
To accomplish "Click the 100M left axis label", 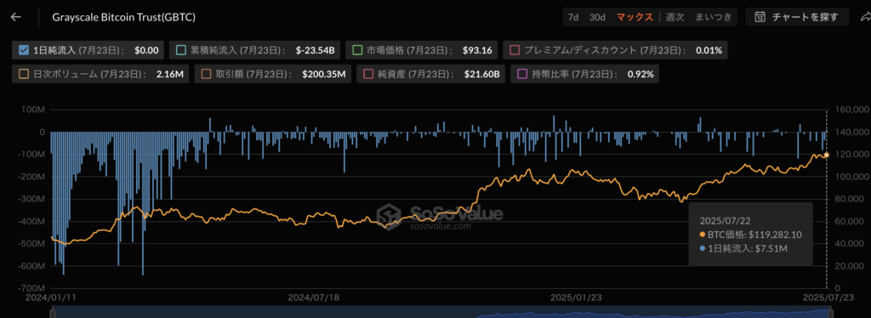I will pyautogui.click(x=34, y=110).
